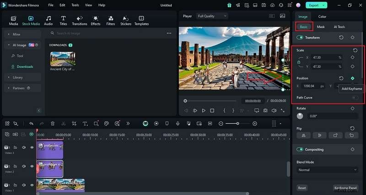Image resolution: width=366 pixels, height=195 pixels.
Task: Play the preview video
Action: click(x=204, y=110)
